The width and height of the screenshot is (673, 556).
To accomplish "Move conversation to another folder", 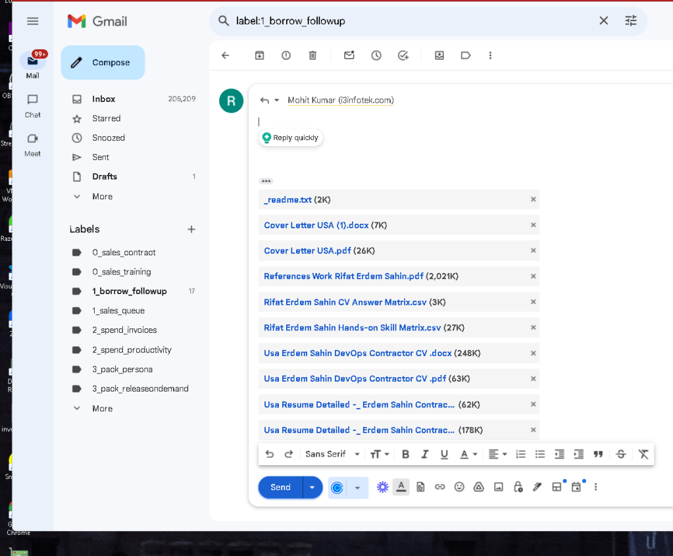I will tap(439, 55).
